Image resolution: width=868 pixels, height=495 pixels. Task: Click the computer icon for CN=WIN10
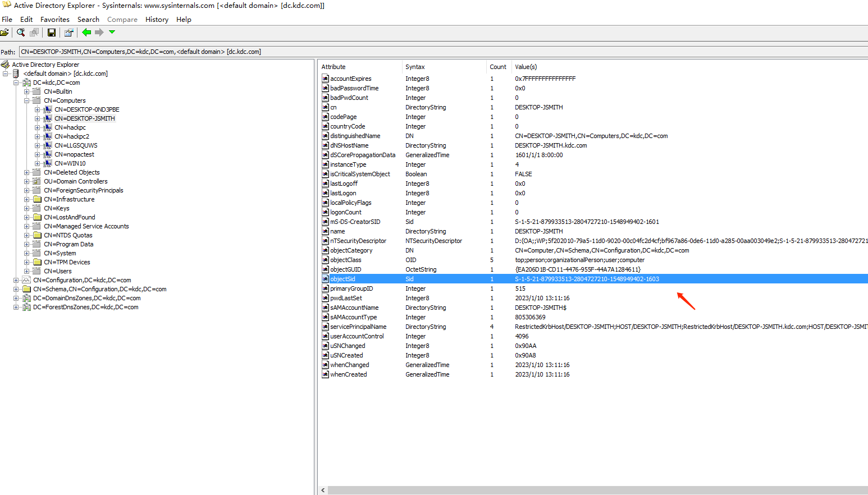[48, 163]
